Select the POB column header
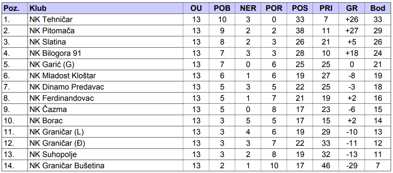The height and width of the screenshot is (173, 393). 222,8
